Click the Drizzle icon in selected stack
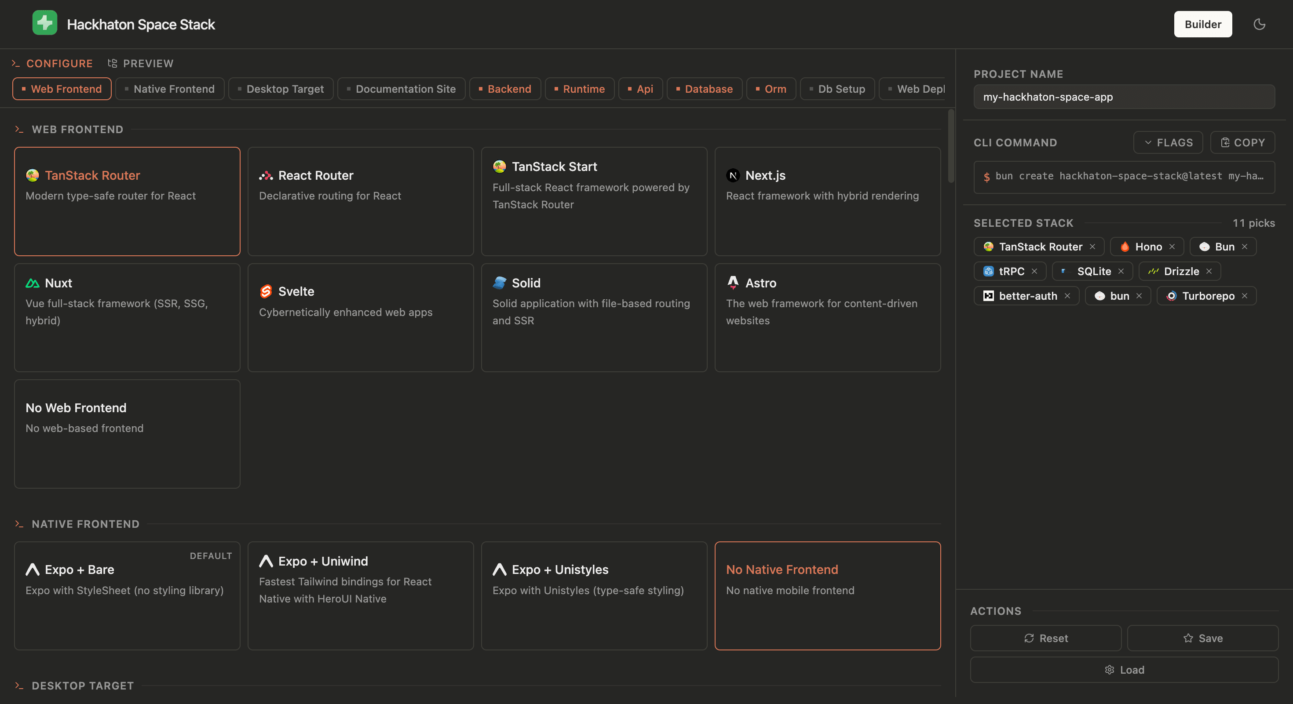Screen dimensions: 1293x704 [1154, 271]
